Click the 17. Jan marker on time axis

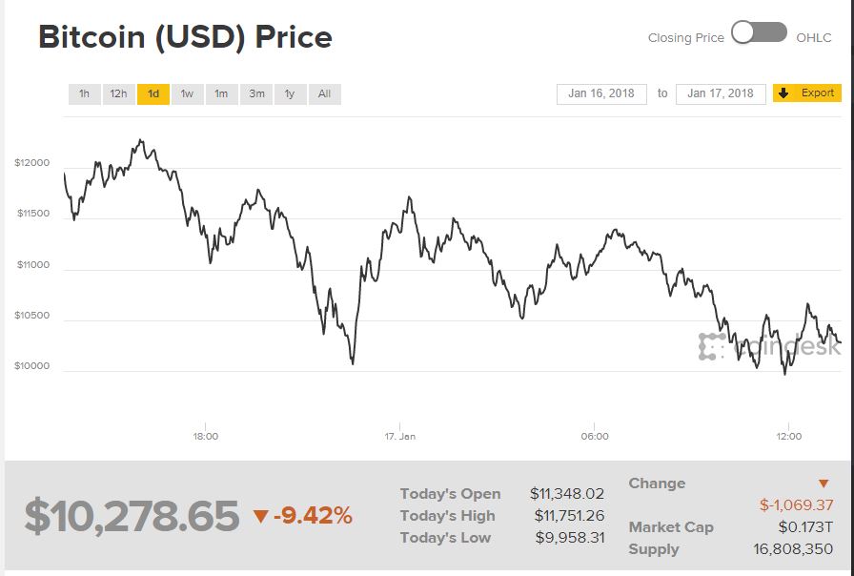pyautogui.click(x=400, y=436)
